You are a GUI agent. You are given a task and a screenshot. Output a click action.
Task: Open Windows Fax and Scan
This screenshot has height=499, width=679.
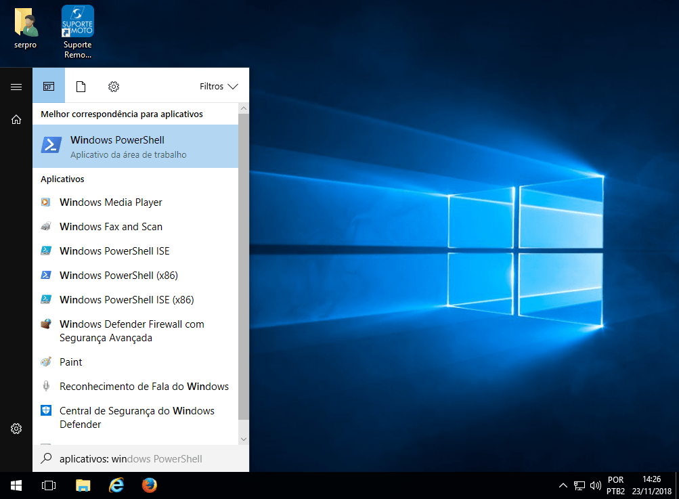(x=111, y=227)
